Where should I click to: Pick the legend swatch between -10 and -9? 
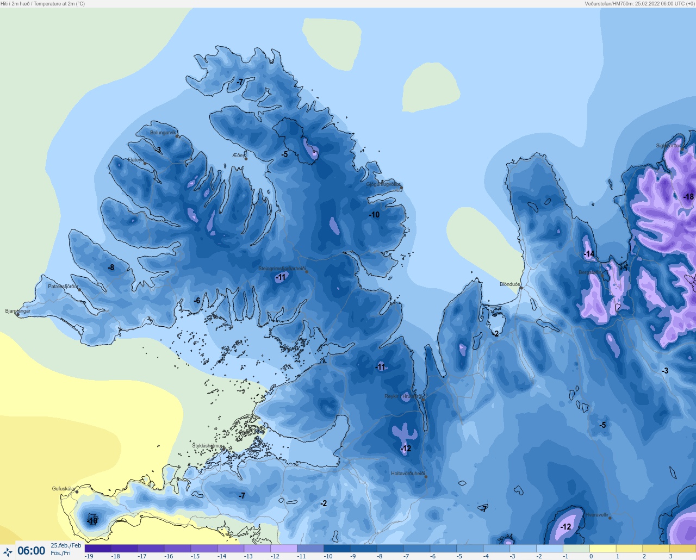[337, 549]
